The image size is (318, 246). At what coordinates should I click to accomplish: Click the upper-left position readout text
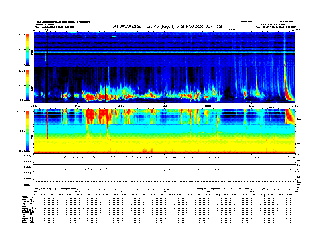[x=55, y=27]
